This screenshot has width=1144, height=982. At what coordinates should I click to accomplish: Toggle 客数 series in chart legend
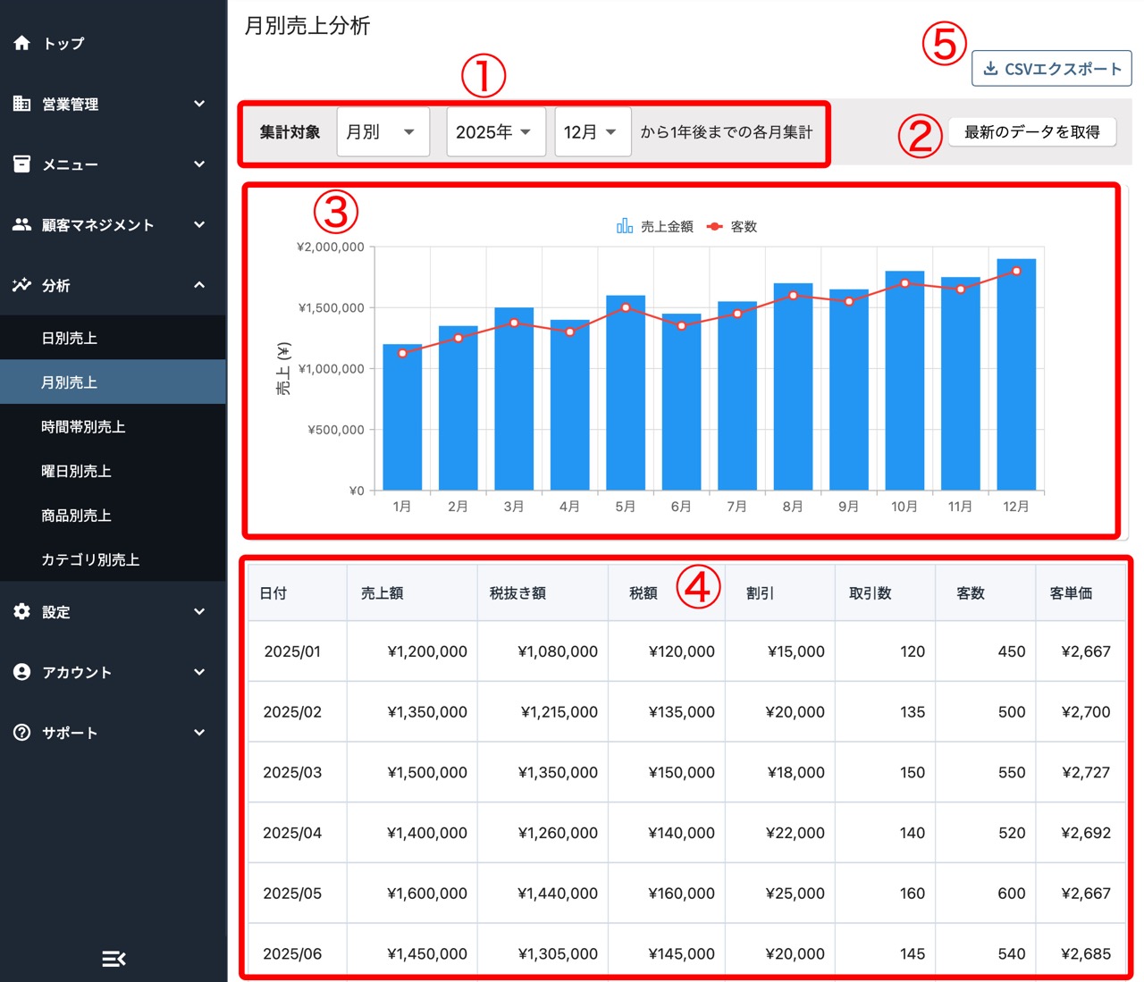(x=732, y=226)
